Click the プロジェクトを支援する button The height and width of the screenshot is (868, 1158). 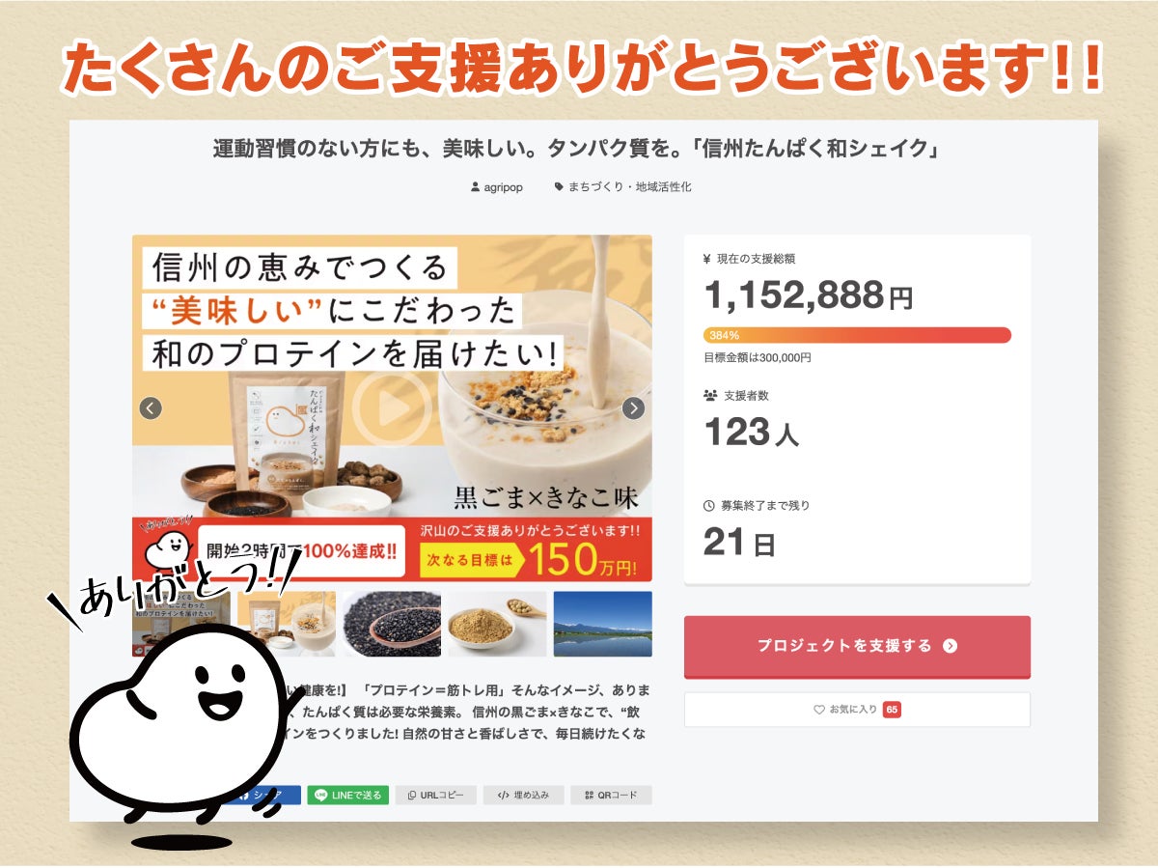[857, 646]
